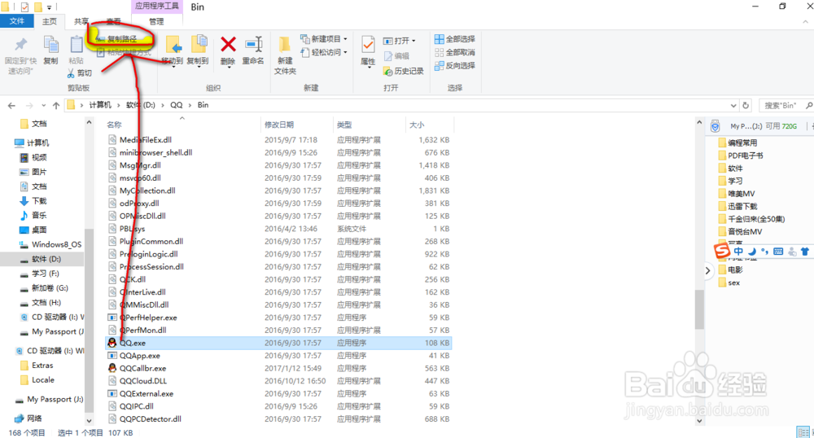Click the Sogou soft keyboard icon
The image size is (814, 438).
(777, 252)
